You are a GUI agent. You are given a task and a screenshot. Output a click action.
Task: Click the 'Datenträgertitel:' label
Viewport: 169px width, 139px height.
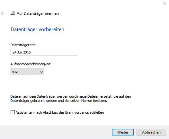pos(23,45)
